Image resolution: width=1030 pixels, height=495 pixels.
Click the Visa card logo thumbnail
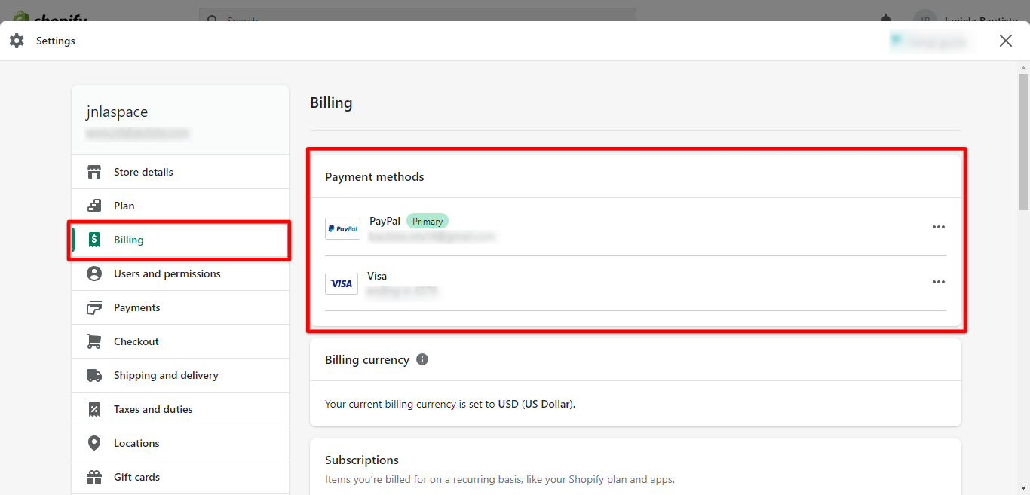[342, 283]
